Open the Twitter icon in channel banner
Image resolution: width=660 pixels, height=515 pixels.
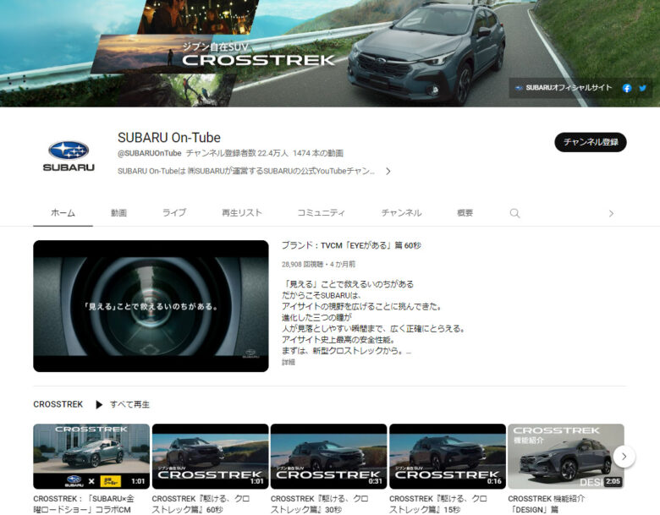(642, 88)
